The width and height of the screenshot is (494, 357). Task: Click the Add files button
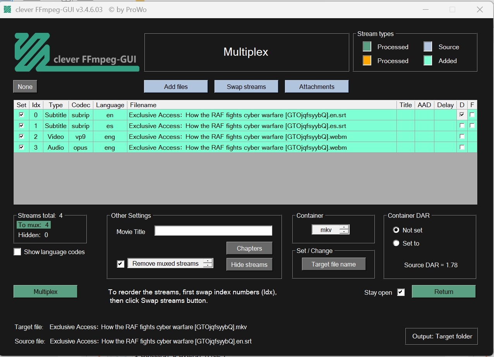click(x=176, y=87)
